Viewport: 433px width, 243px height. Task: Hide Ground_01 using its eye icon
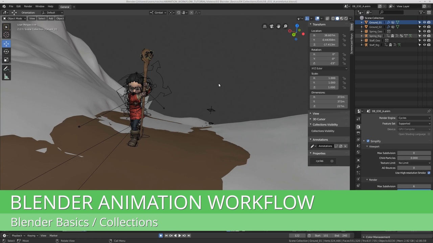[x=424, y=22]
